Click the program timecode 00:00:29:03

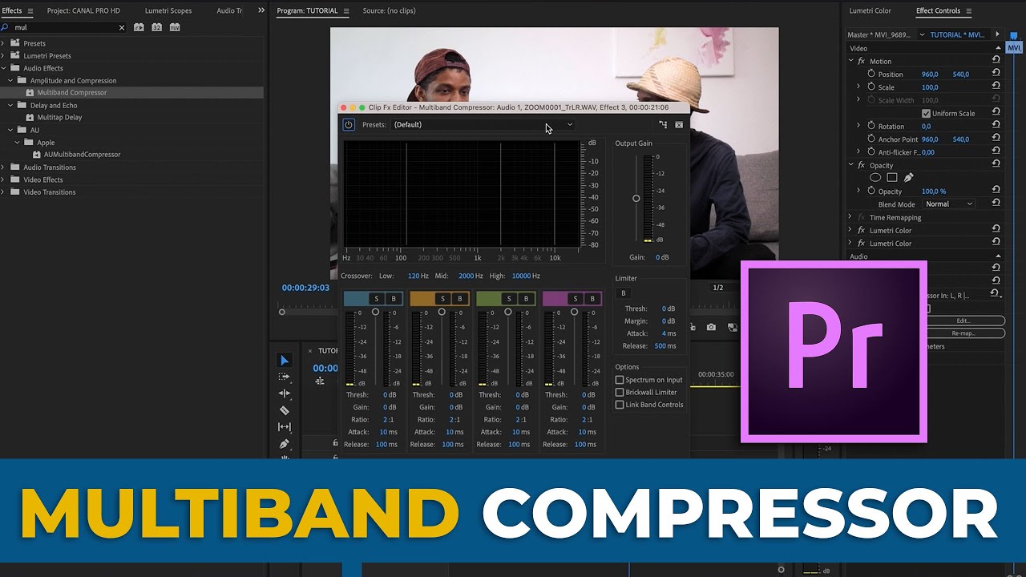point(305,288)
